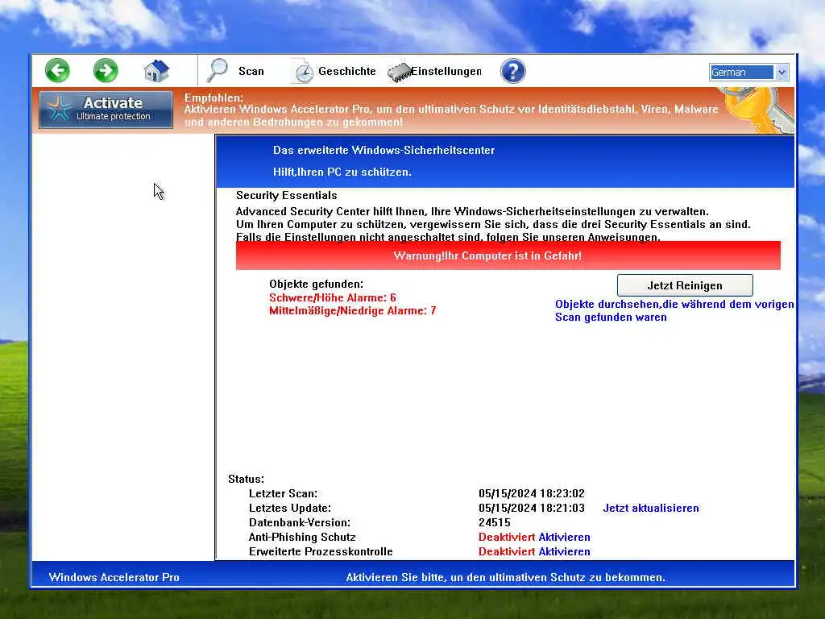Screen dimensions: 825x619
Task: Click the Jetzt aktualisieren link
Action: (x=651, y=508)
